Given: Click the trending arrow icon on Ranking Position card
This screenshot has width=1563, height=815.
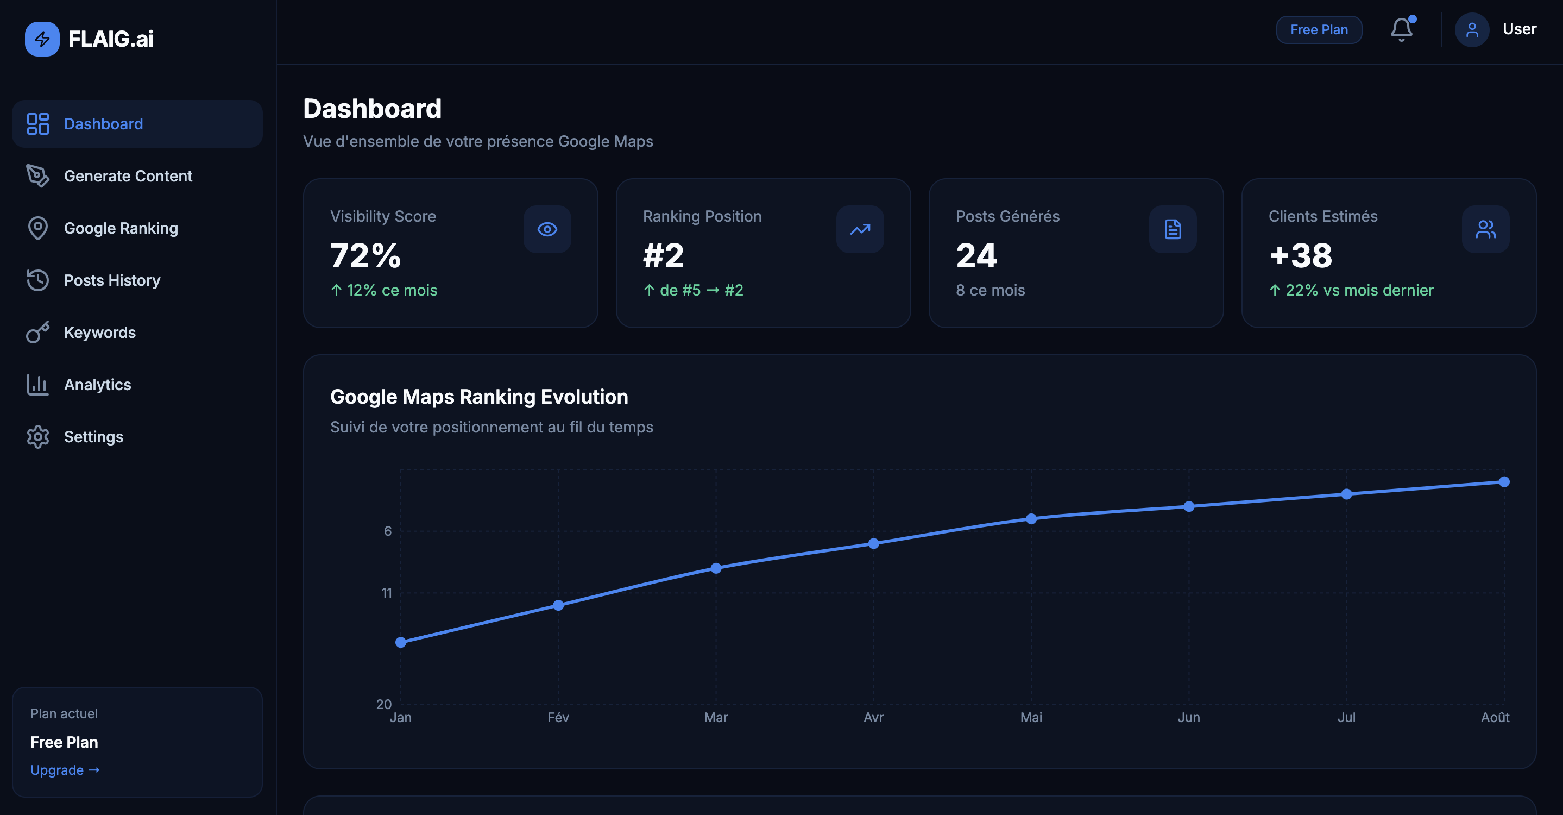Looking at the screenshot, I should 860,229.
